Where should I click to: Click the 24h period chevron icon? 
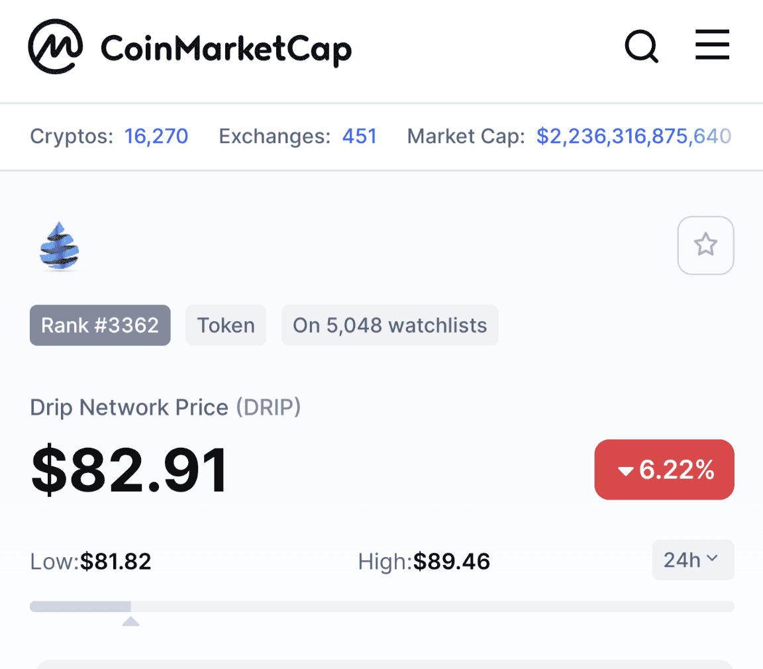click(713, 560)
